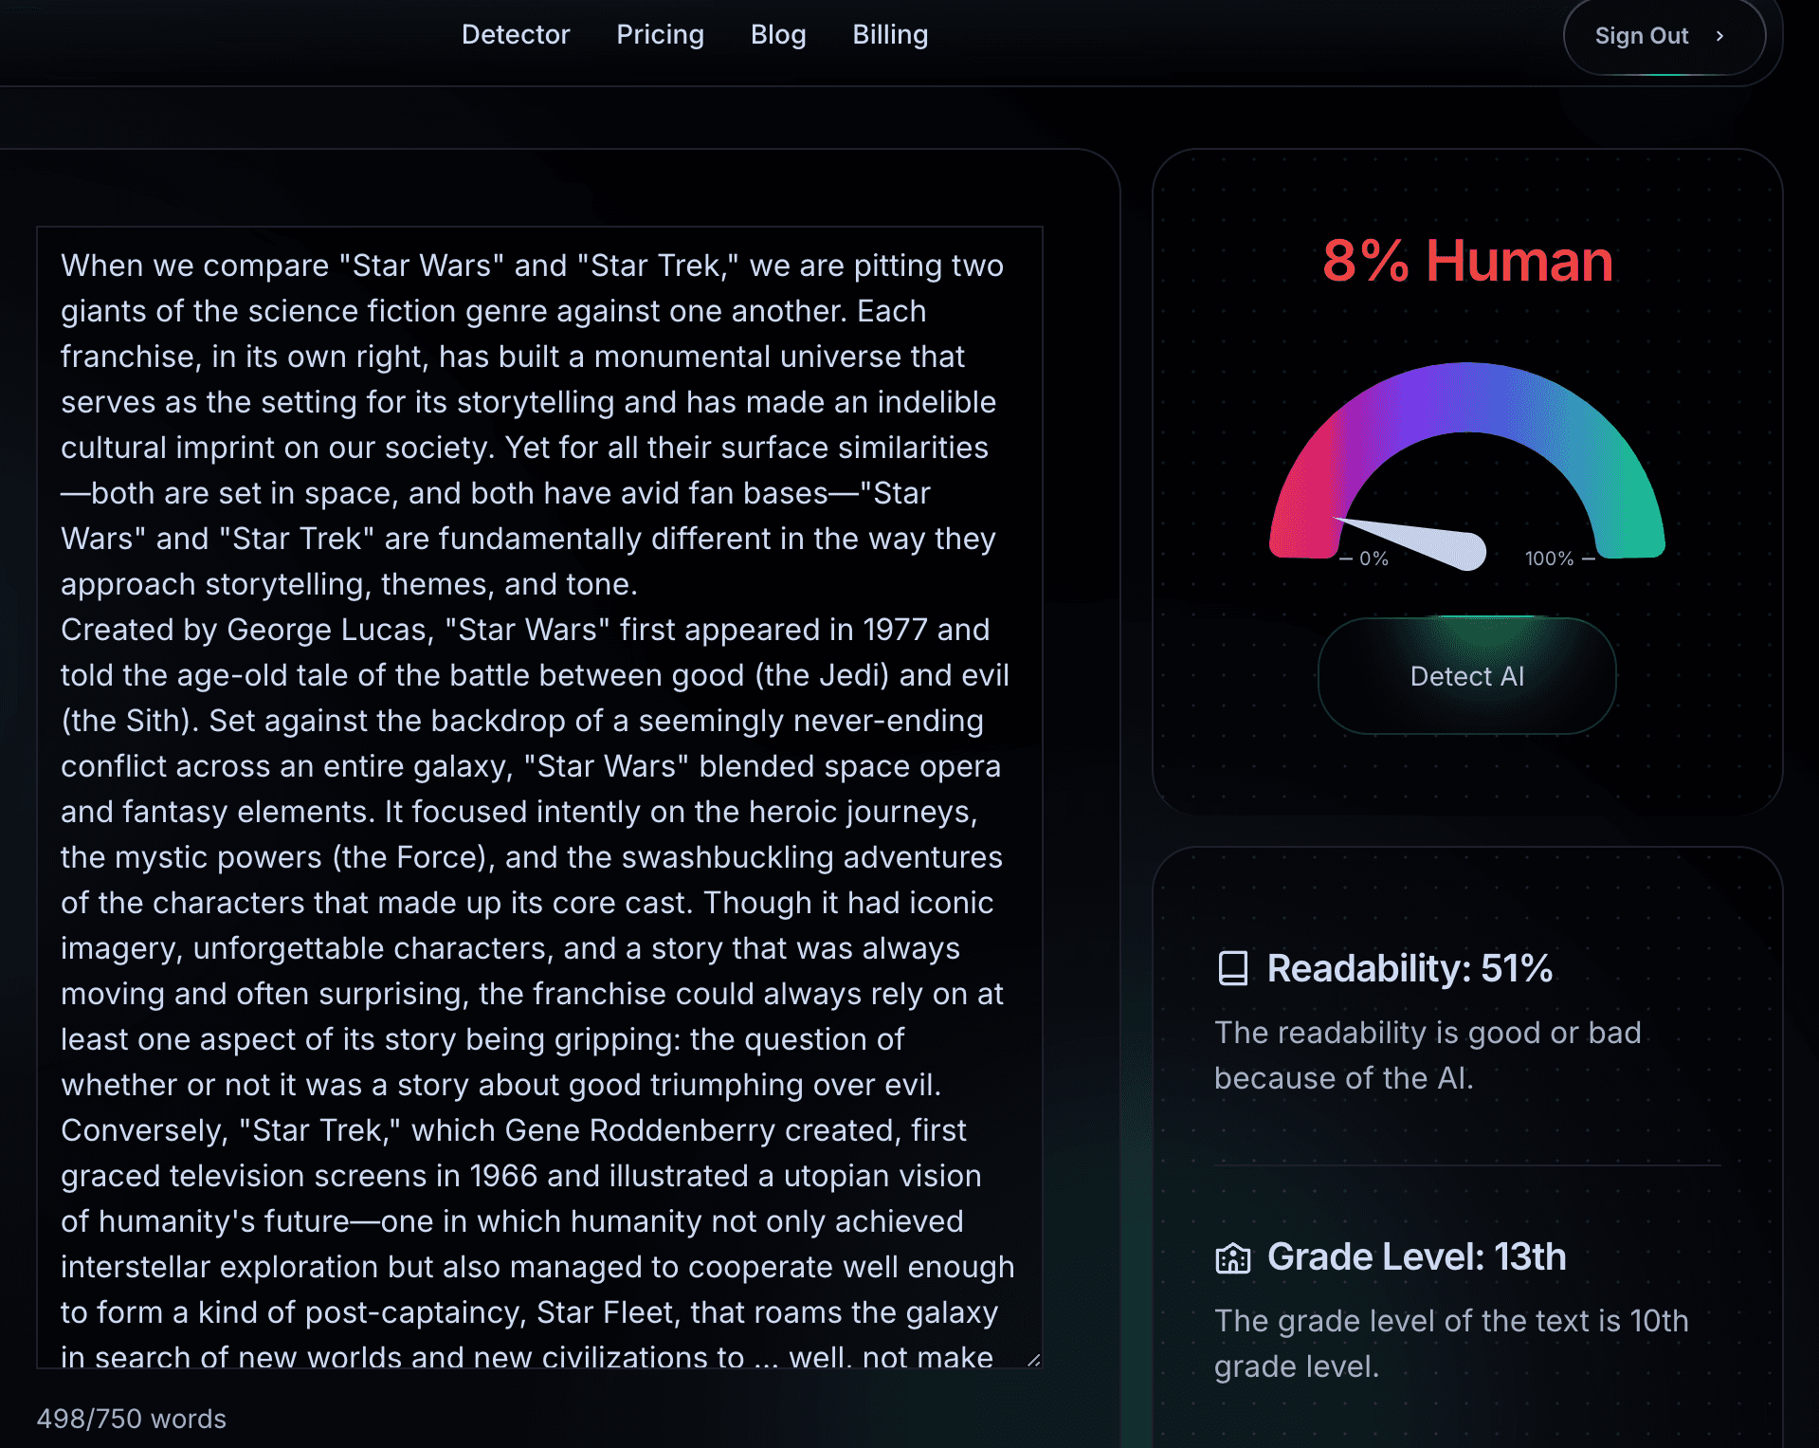Viewport: 1819px width, 1448px height.
Task: Click the Sign Out button label
Action: coord(1641,36)
